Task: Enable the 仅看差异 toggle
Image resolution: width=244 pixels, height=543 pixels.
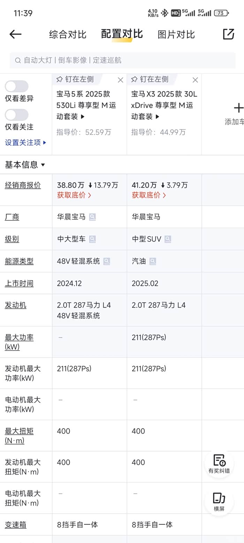Action: (x=16, y=86)
